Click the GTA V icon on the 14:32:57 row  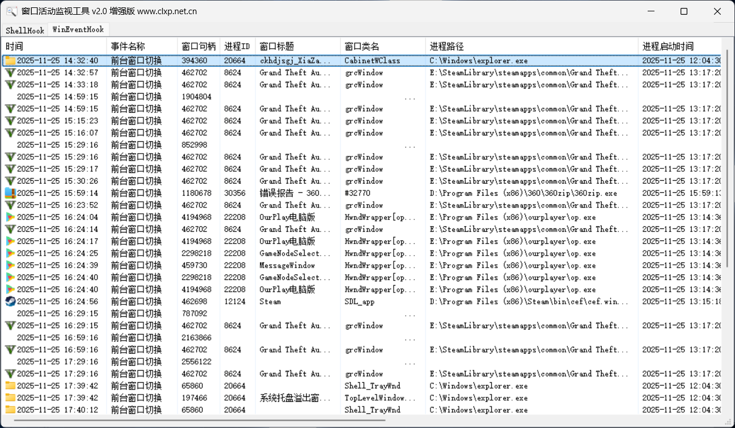coord(10,73)
